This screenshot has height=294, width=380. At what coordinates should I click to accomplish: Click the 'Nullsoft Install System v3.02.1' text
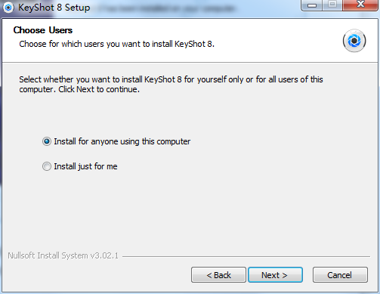(63, 255)
